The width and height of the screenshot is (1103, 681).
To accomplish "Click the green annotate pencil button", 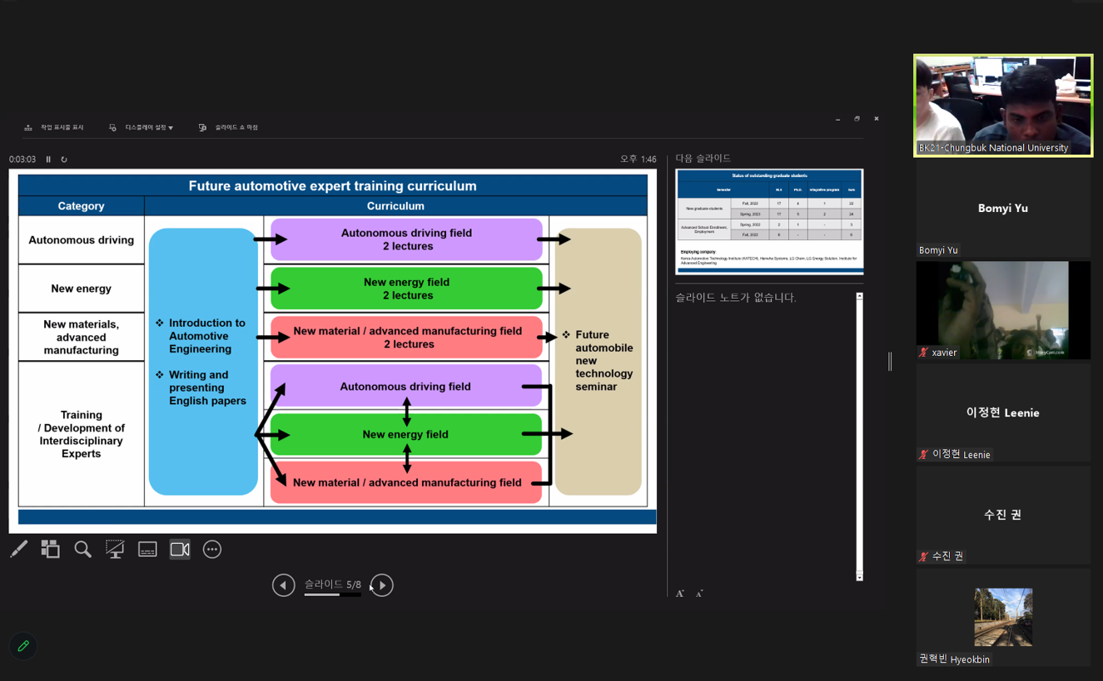I will tap(23, 646).
